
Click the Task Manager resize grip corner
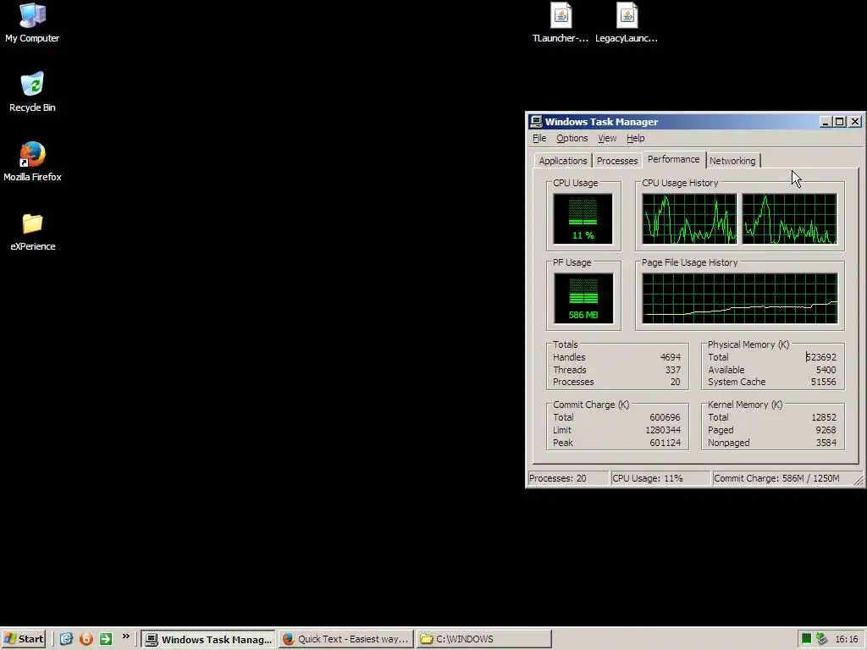(859, 481)
